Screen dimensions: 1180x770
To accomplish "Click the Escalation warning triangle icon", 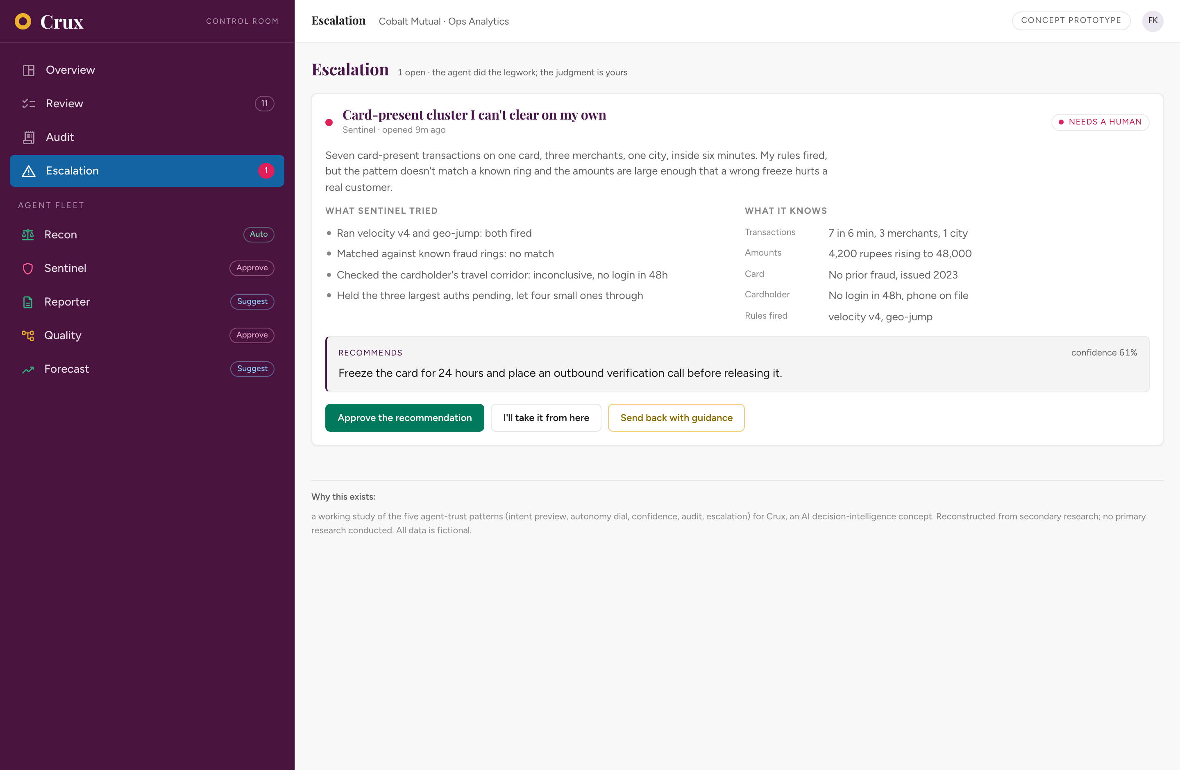I will point(29,171).
